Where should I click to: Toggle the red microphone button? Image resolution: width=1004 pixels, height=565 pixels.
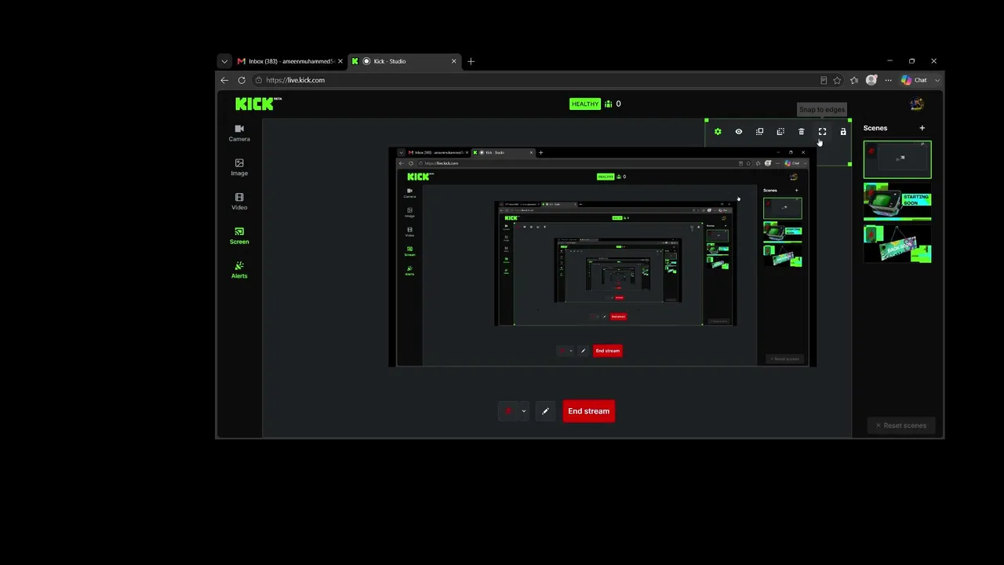coord(508,411)
